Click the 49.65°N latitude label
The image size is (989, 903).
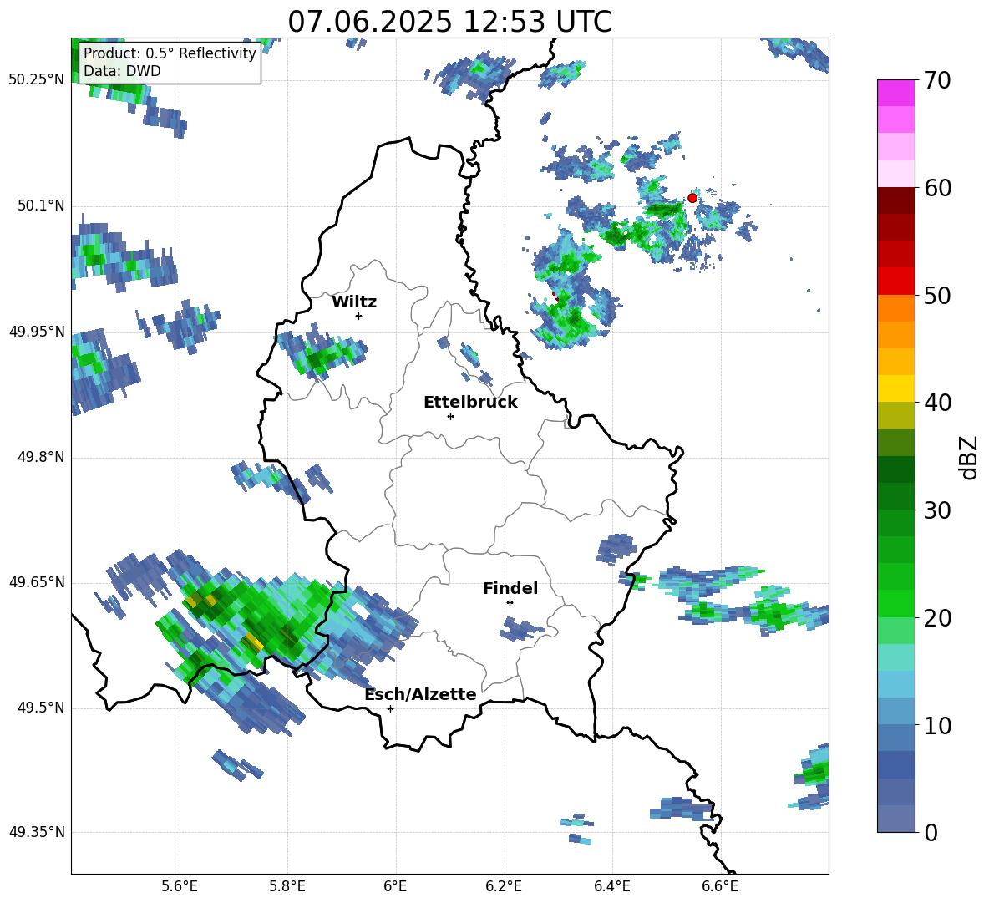coord(36,582)
